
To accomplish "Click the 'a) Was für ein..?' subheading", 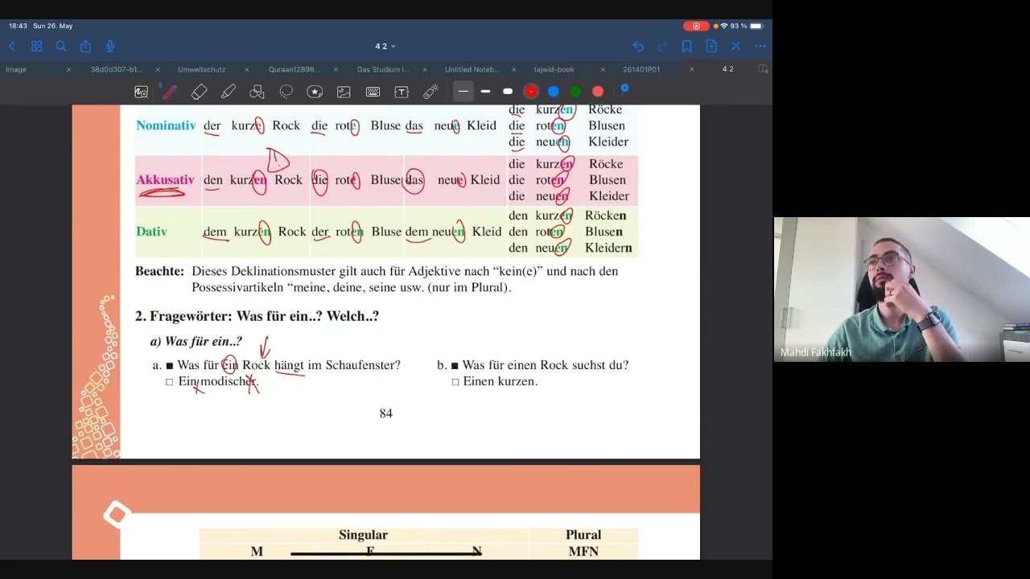I will (196, 341).
